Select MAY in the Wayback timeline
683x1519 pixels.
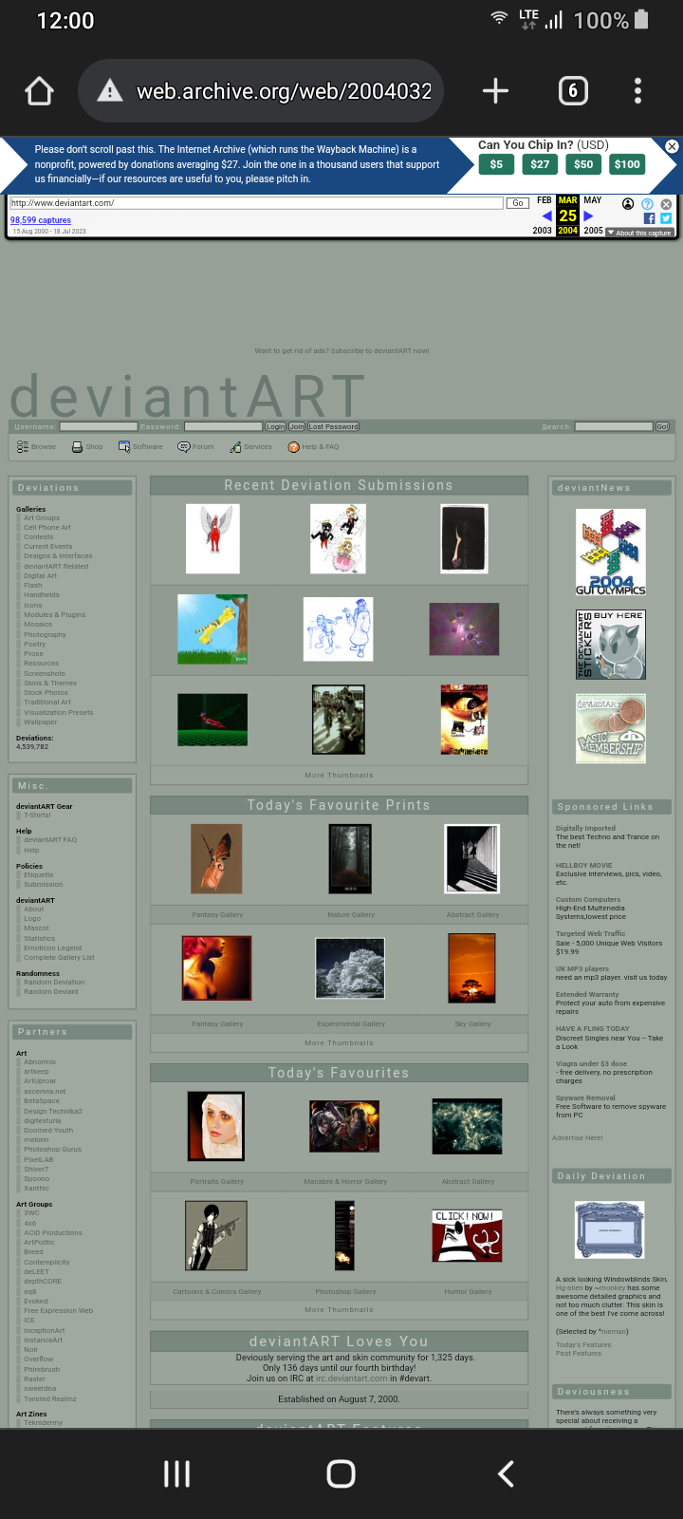[x=593, y=200]
